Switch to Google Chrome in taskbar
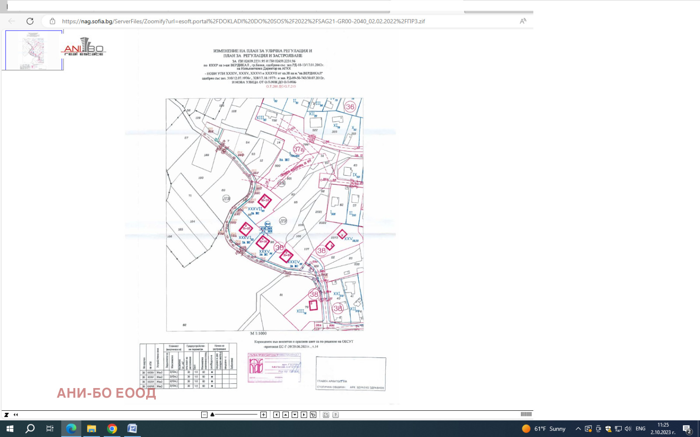Screen dimensions: 700x437 point(112,429)
